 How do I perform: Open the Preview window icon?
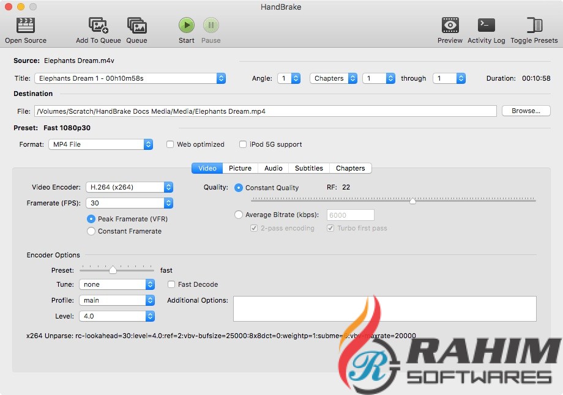pyautogui.click(x=450, y=25)
